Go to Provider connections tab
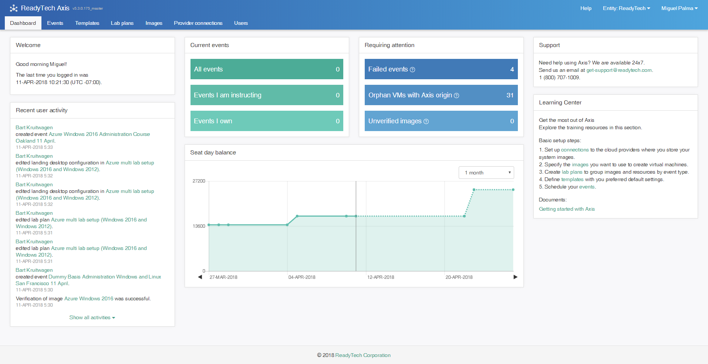 [198, 23]
